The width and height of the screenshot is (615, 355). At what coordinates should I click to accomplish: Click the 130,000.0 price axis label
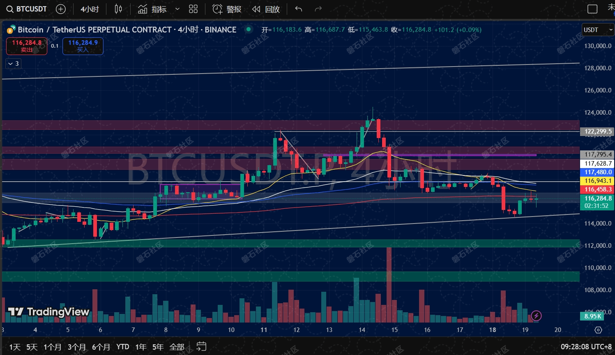click(598, 46)
